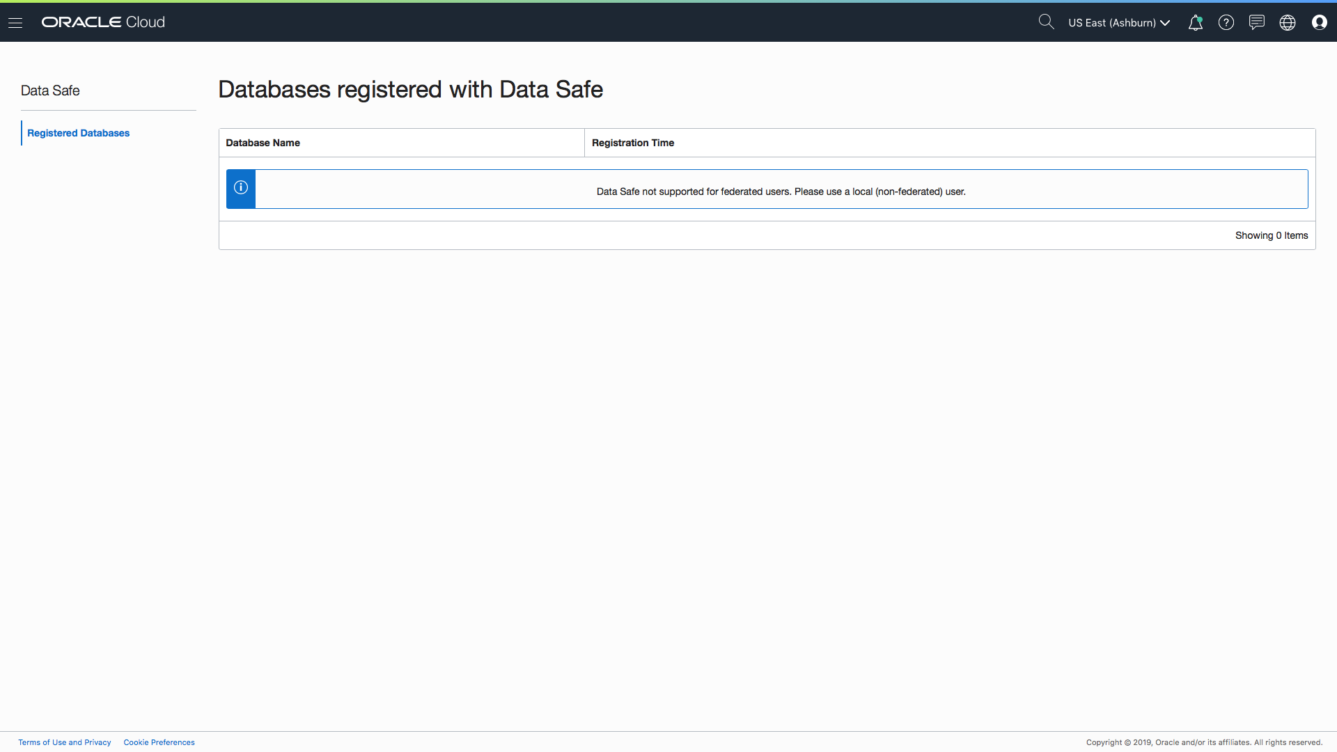The width and height of the screenshot is (1337, 752).
Task: Open the search magnifier icon
Action: (1046, 22)
